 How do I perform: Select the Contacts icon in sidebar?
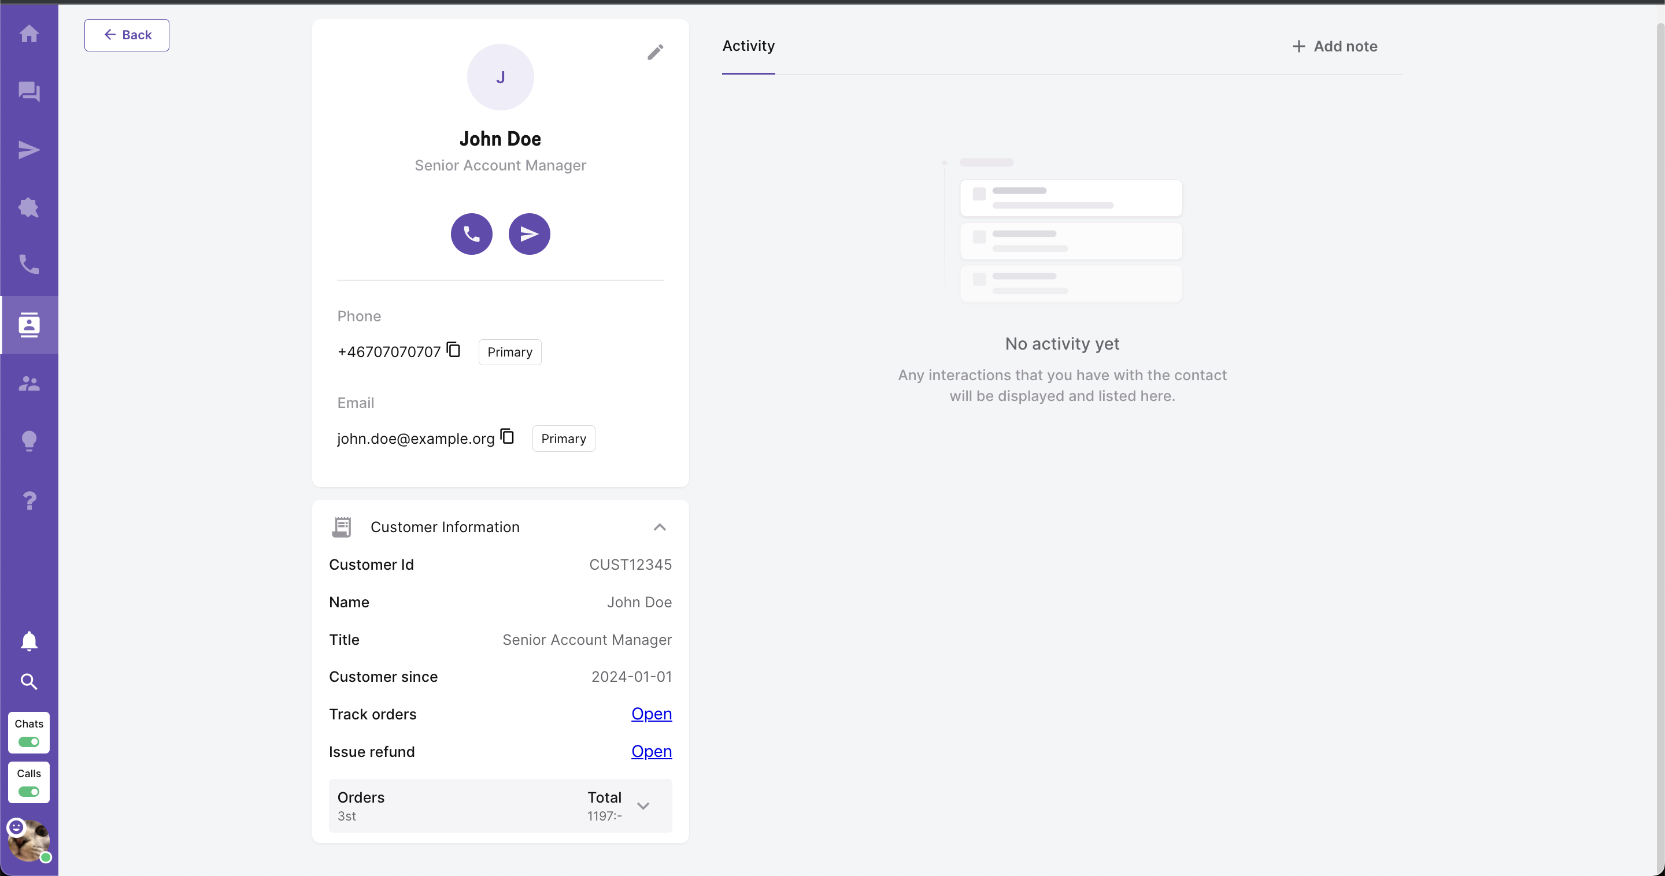tap(29, 324)
